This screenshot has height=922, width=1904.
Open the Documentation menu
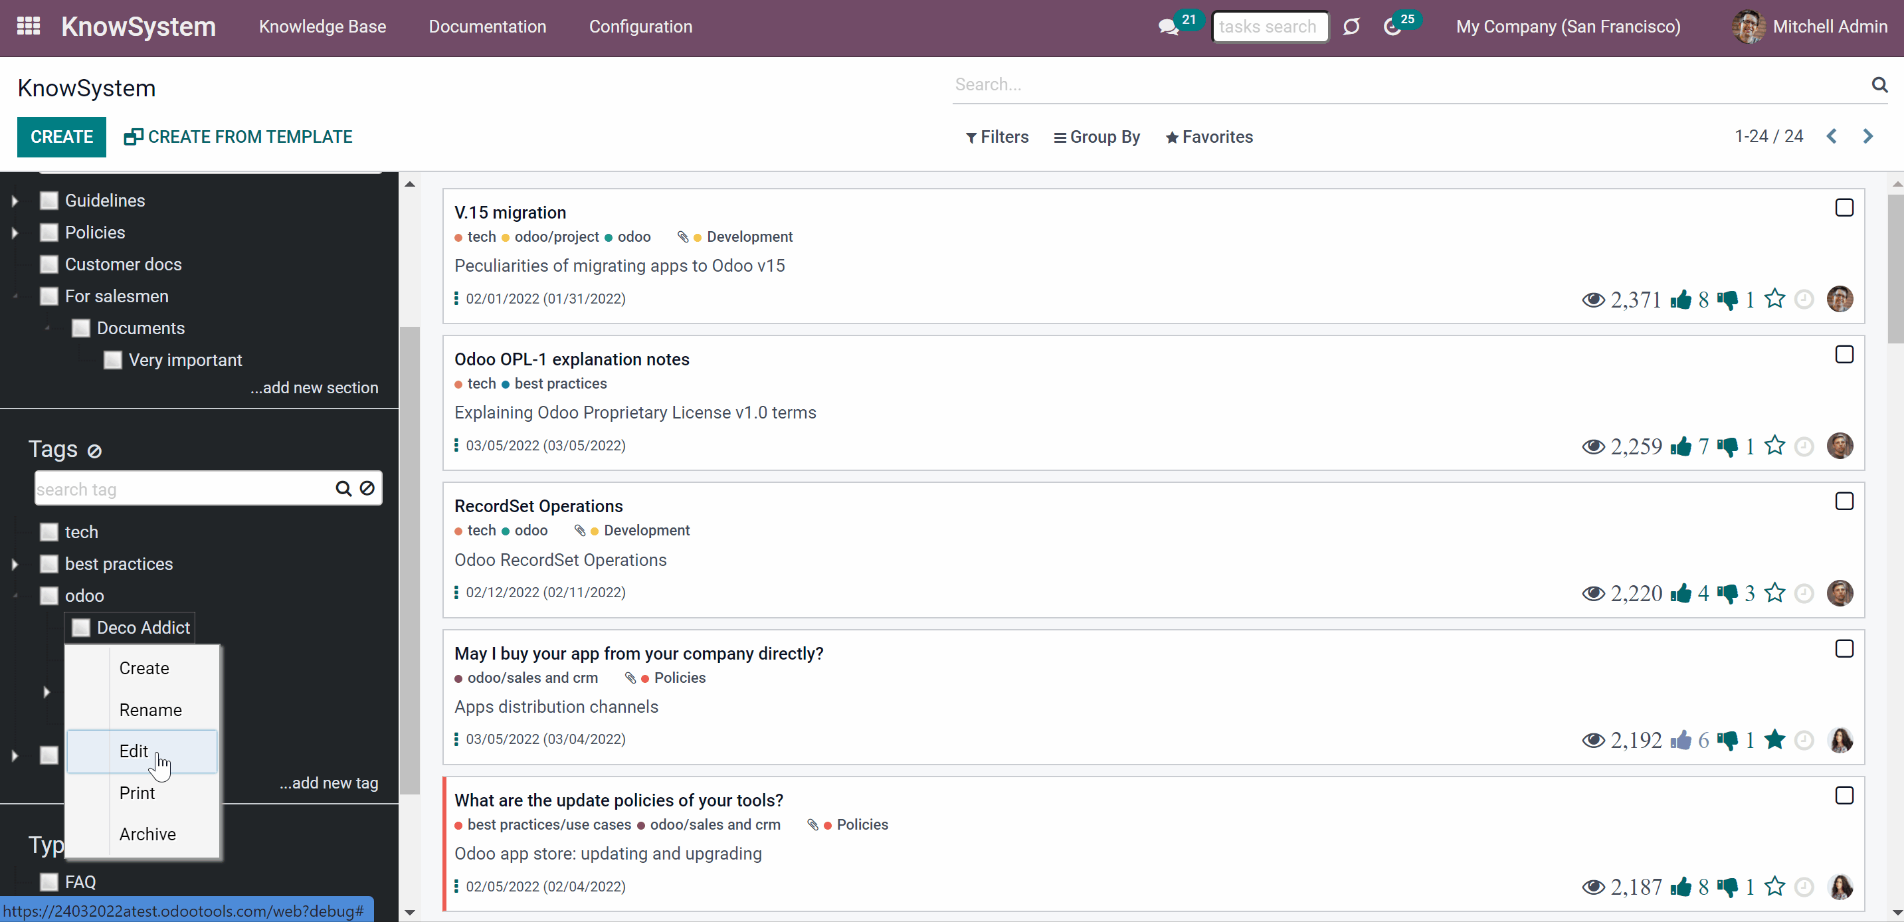487,27
